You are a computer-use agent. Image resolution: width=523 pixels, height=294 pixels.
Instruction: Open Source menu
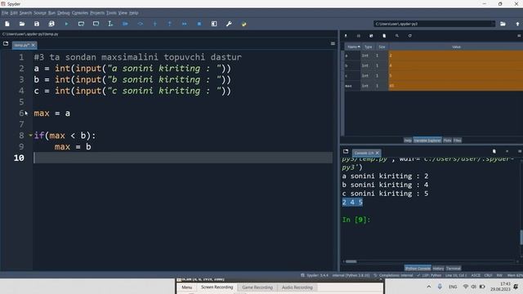tap(40, 13)
